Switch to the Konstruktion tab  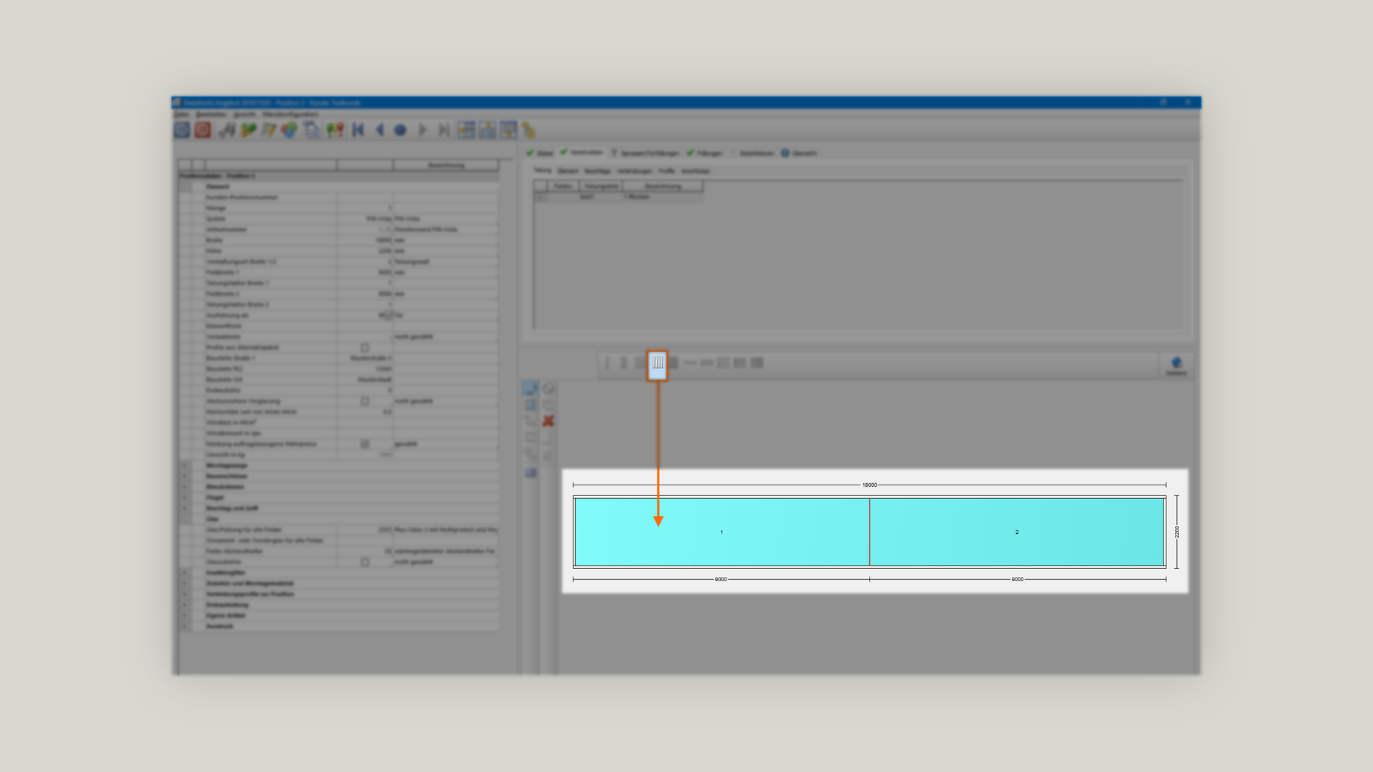[582, 153]
